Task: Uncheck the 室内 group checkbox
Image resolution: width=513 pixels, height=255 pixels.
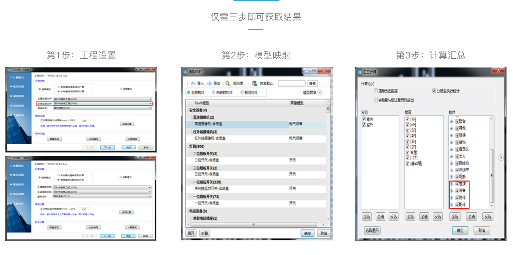Action: [364, 119]
